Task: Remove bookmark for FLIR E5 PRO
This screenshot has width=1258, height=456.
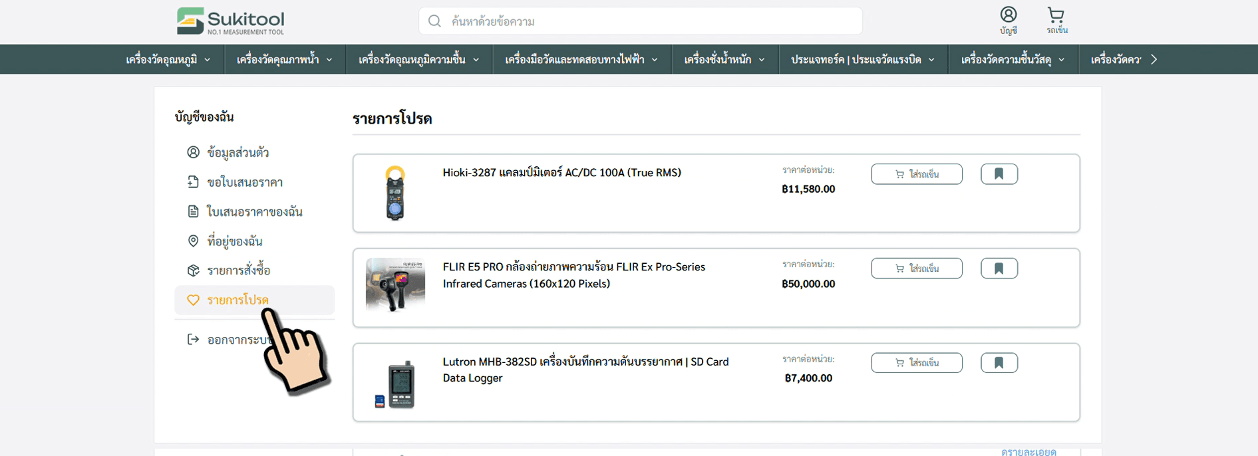Action: point(999,269)
